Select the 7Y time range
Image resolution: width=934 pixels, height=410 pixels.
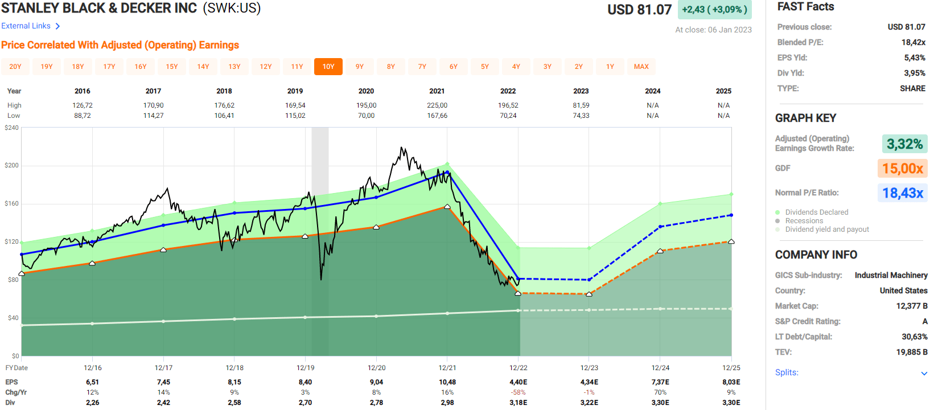tap(422, 67)
